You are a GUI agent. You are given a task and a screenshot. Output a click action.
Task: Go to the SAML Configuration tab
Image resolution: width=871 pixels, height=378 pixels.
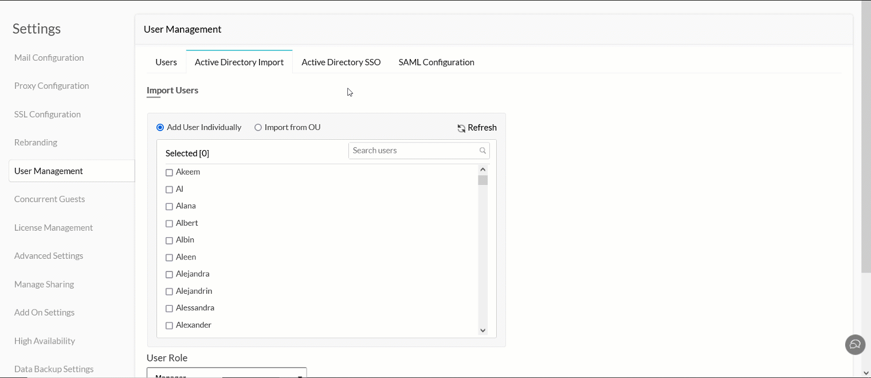pyautogui.click(x=436, y=62)
